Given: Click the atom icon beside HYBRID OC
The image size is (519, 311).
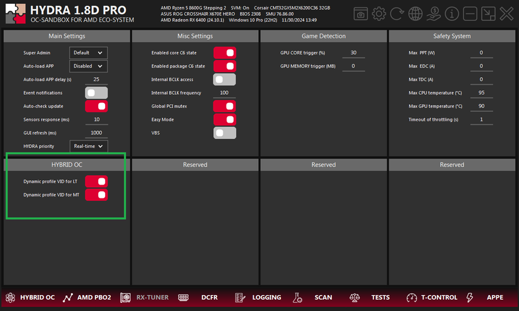Looking at the screenshot, I should (10, 298).
